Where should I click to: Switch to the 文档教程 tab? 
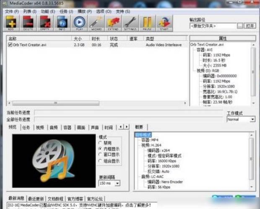55,199
